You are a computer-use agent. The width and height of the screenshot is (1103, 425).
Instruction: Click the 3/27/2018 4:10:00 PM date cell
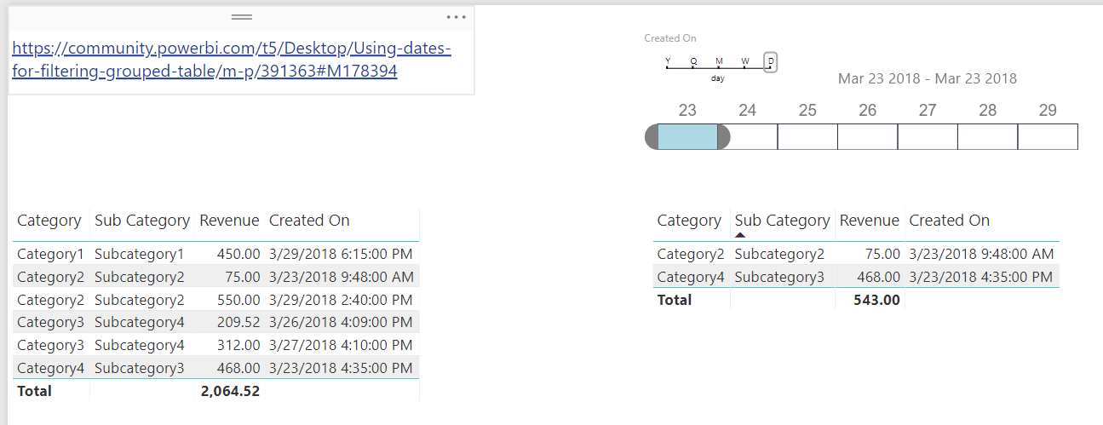coord(341,345)
